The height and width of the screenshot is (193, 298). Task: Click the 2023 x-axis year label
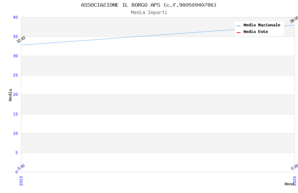tap(21, 181)
